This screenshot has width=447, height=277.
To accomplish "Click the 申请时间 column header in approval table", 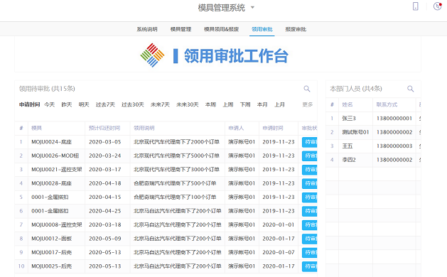I will coord(273,128).
